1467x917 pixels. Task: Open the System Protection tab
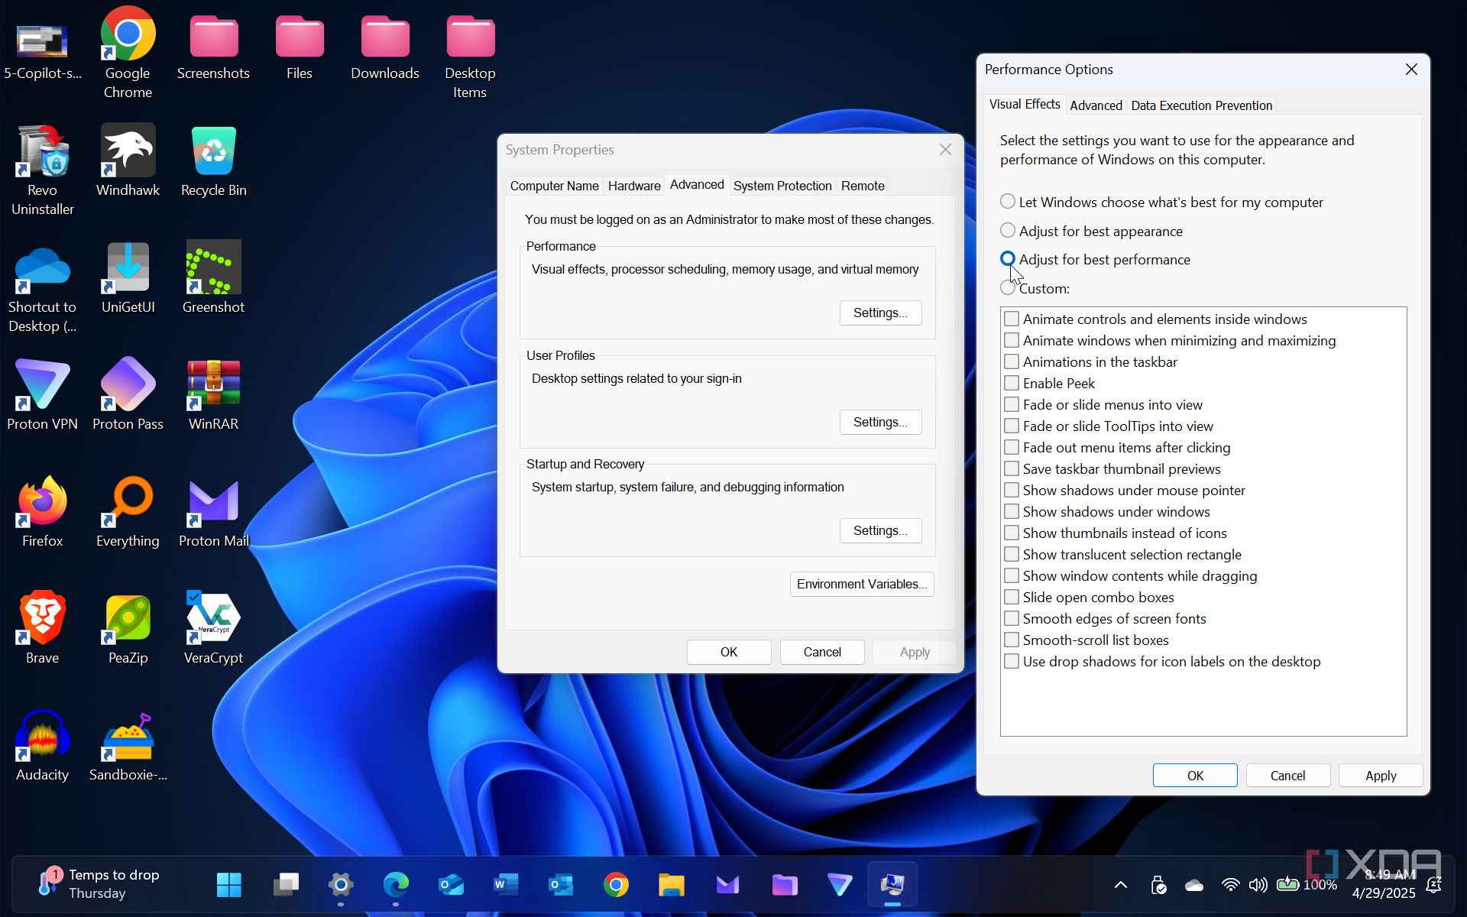coord(782,186)
